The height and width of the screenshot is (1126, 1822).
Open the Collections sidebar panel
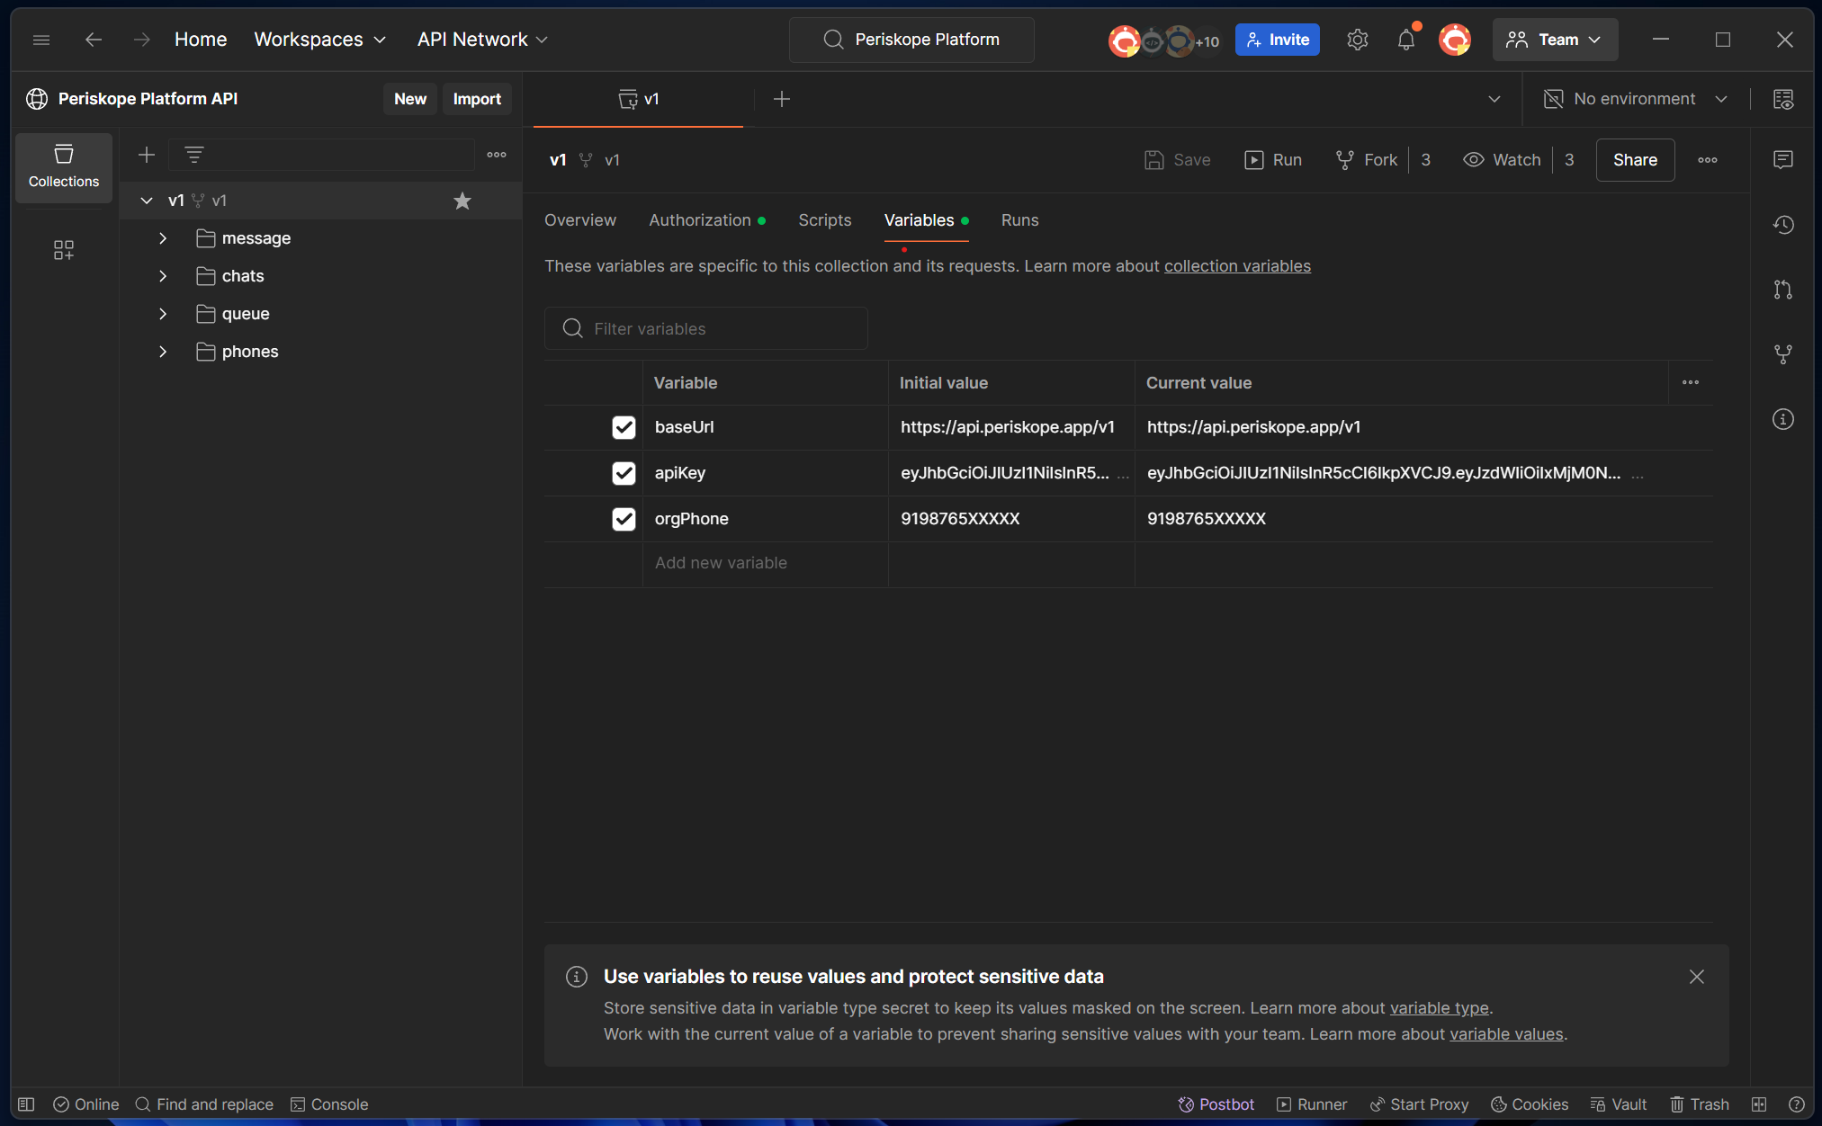click(x=64, y=167)
